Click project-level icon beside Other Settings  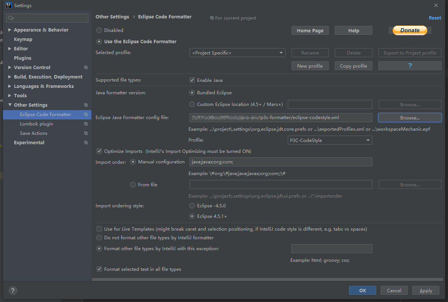86,105
